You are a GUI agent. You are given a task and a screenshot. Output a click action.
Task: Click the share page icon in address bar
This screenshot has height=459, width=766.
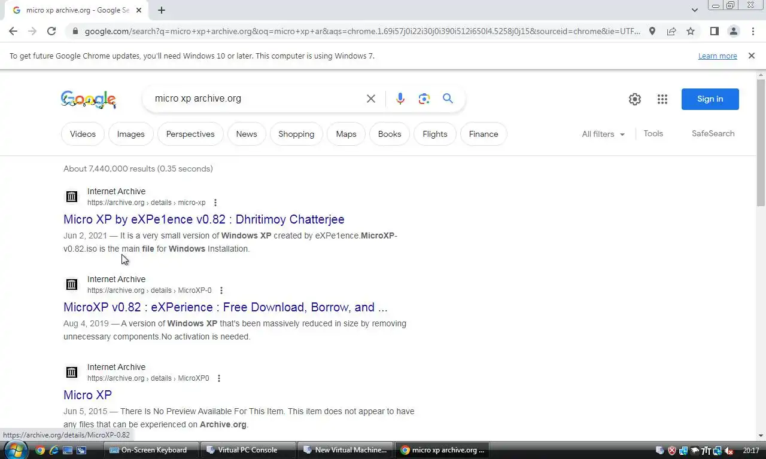tap(671, 31)
